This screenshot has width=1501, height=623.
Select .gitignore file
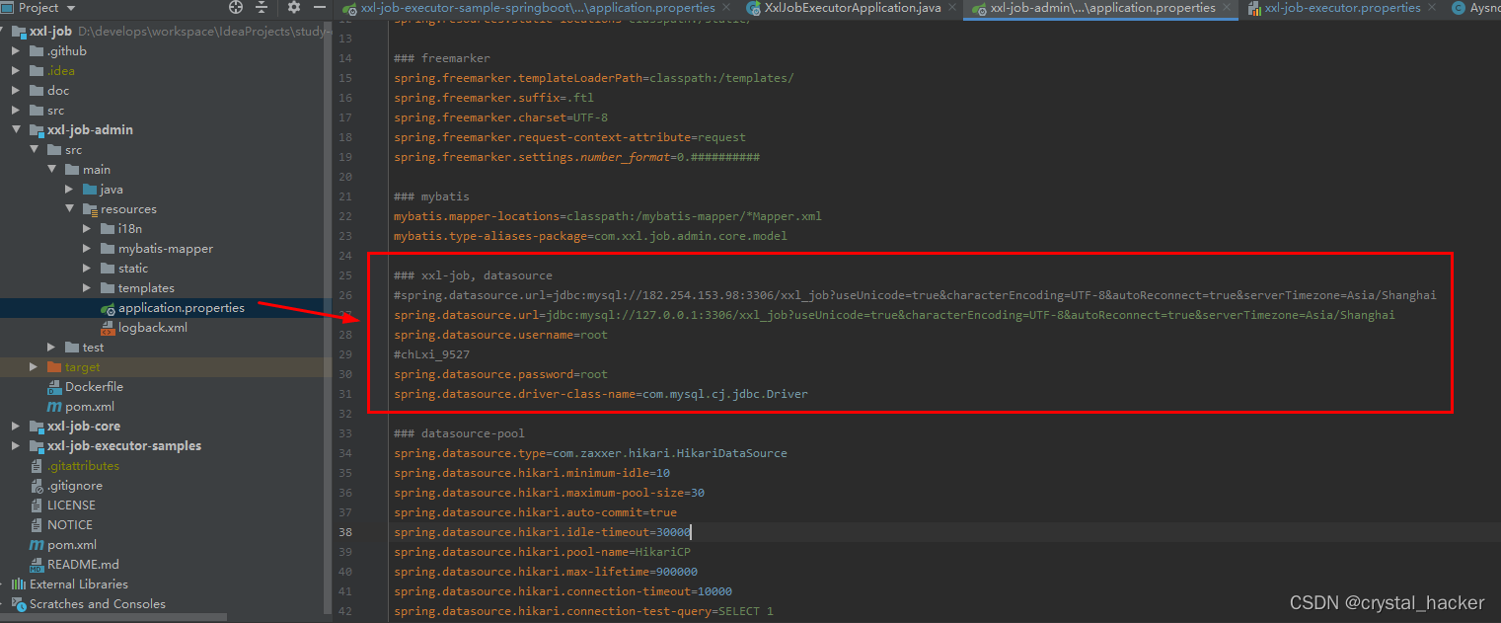[74, 485]
